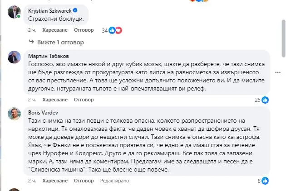The image size is (286, 191).
Task: Click the heart reaction on Krystian's comment
Action: 118,30
